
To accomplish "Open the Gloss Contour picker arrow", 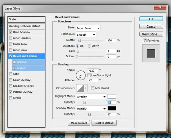I will 85,88.
